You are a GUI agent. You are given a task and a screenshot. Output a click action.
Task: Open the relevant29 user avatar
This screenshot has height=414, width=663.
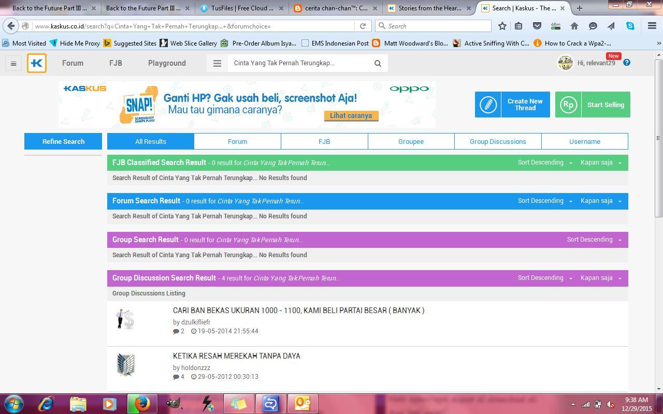point(565,63)
